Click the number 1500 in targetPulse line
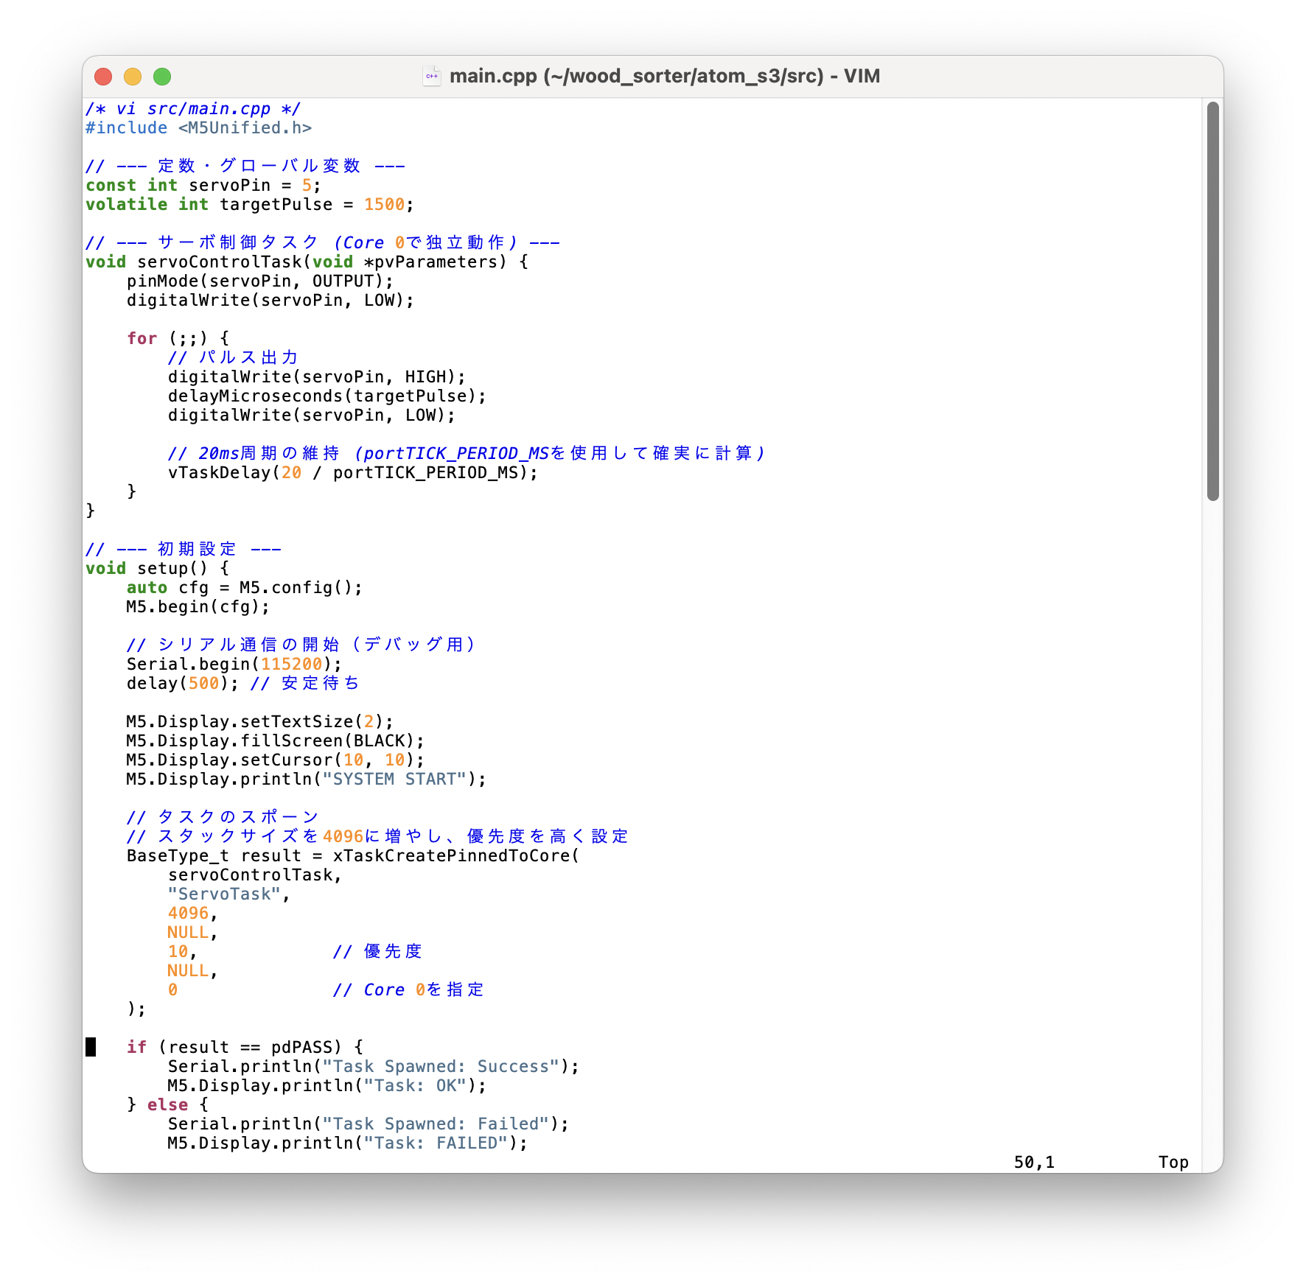Image resolution: width=1306 pixels, height=1282 pixels. pos(384,205)
